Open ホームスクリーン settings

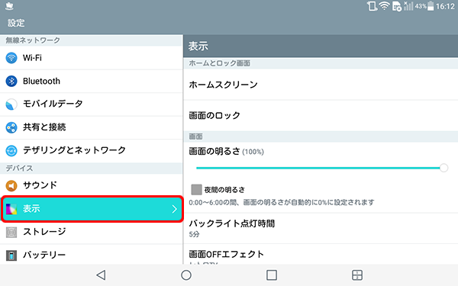pyautogui.click(x=321, y=85)
